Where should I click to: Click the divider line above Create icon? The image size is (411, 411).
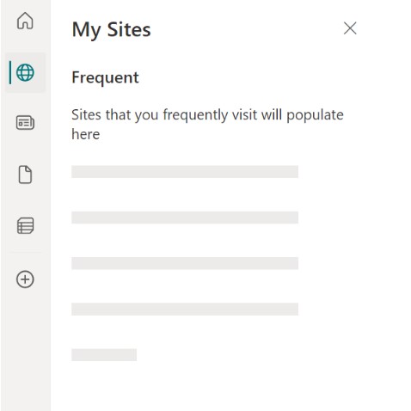[25, 252]
